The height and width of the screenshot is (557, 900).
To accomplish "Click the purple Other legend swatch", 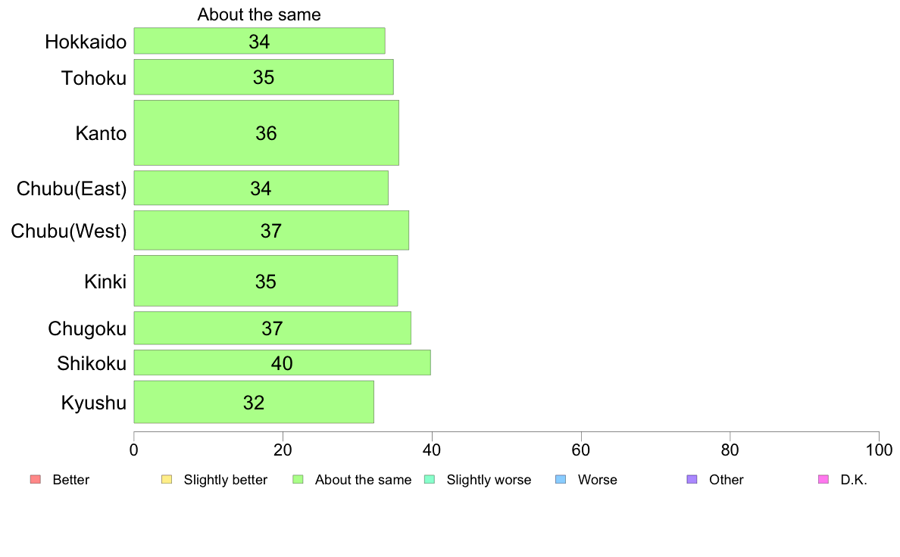I will [692, 479].
